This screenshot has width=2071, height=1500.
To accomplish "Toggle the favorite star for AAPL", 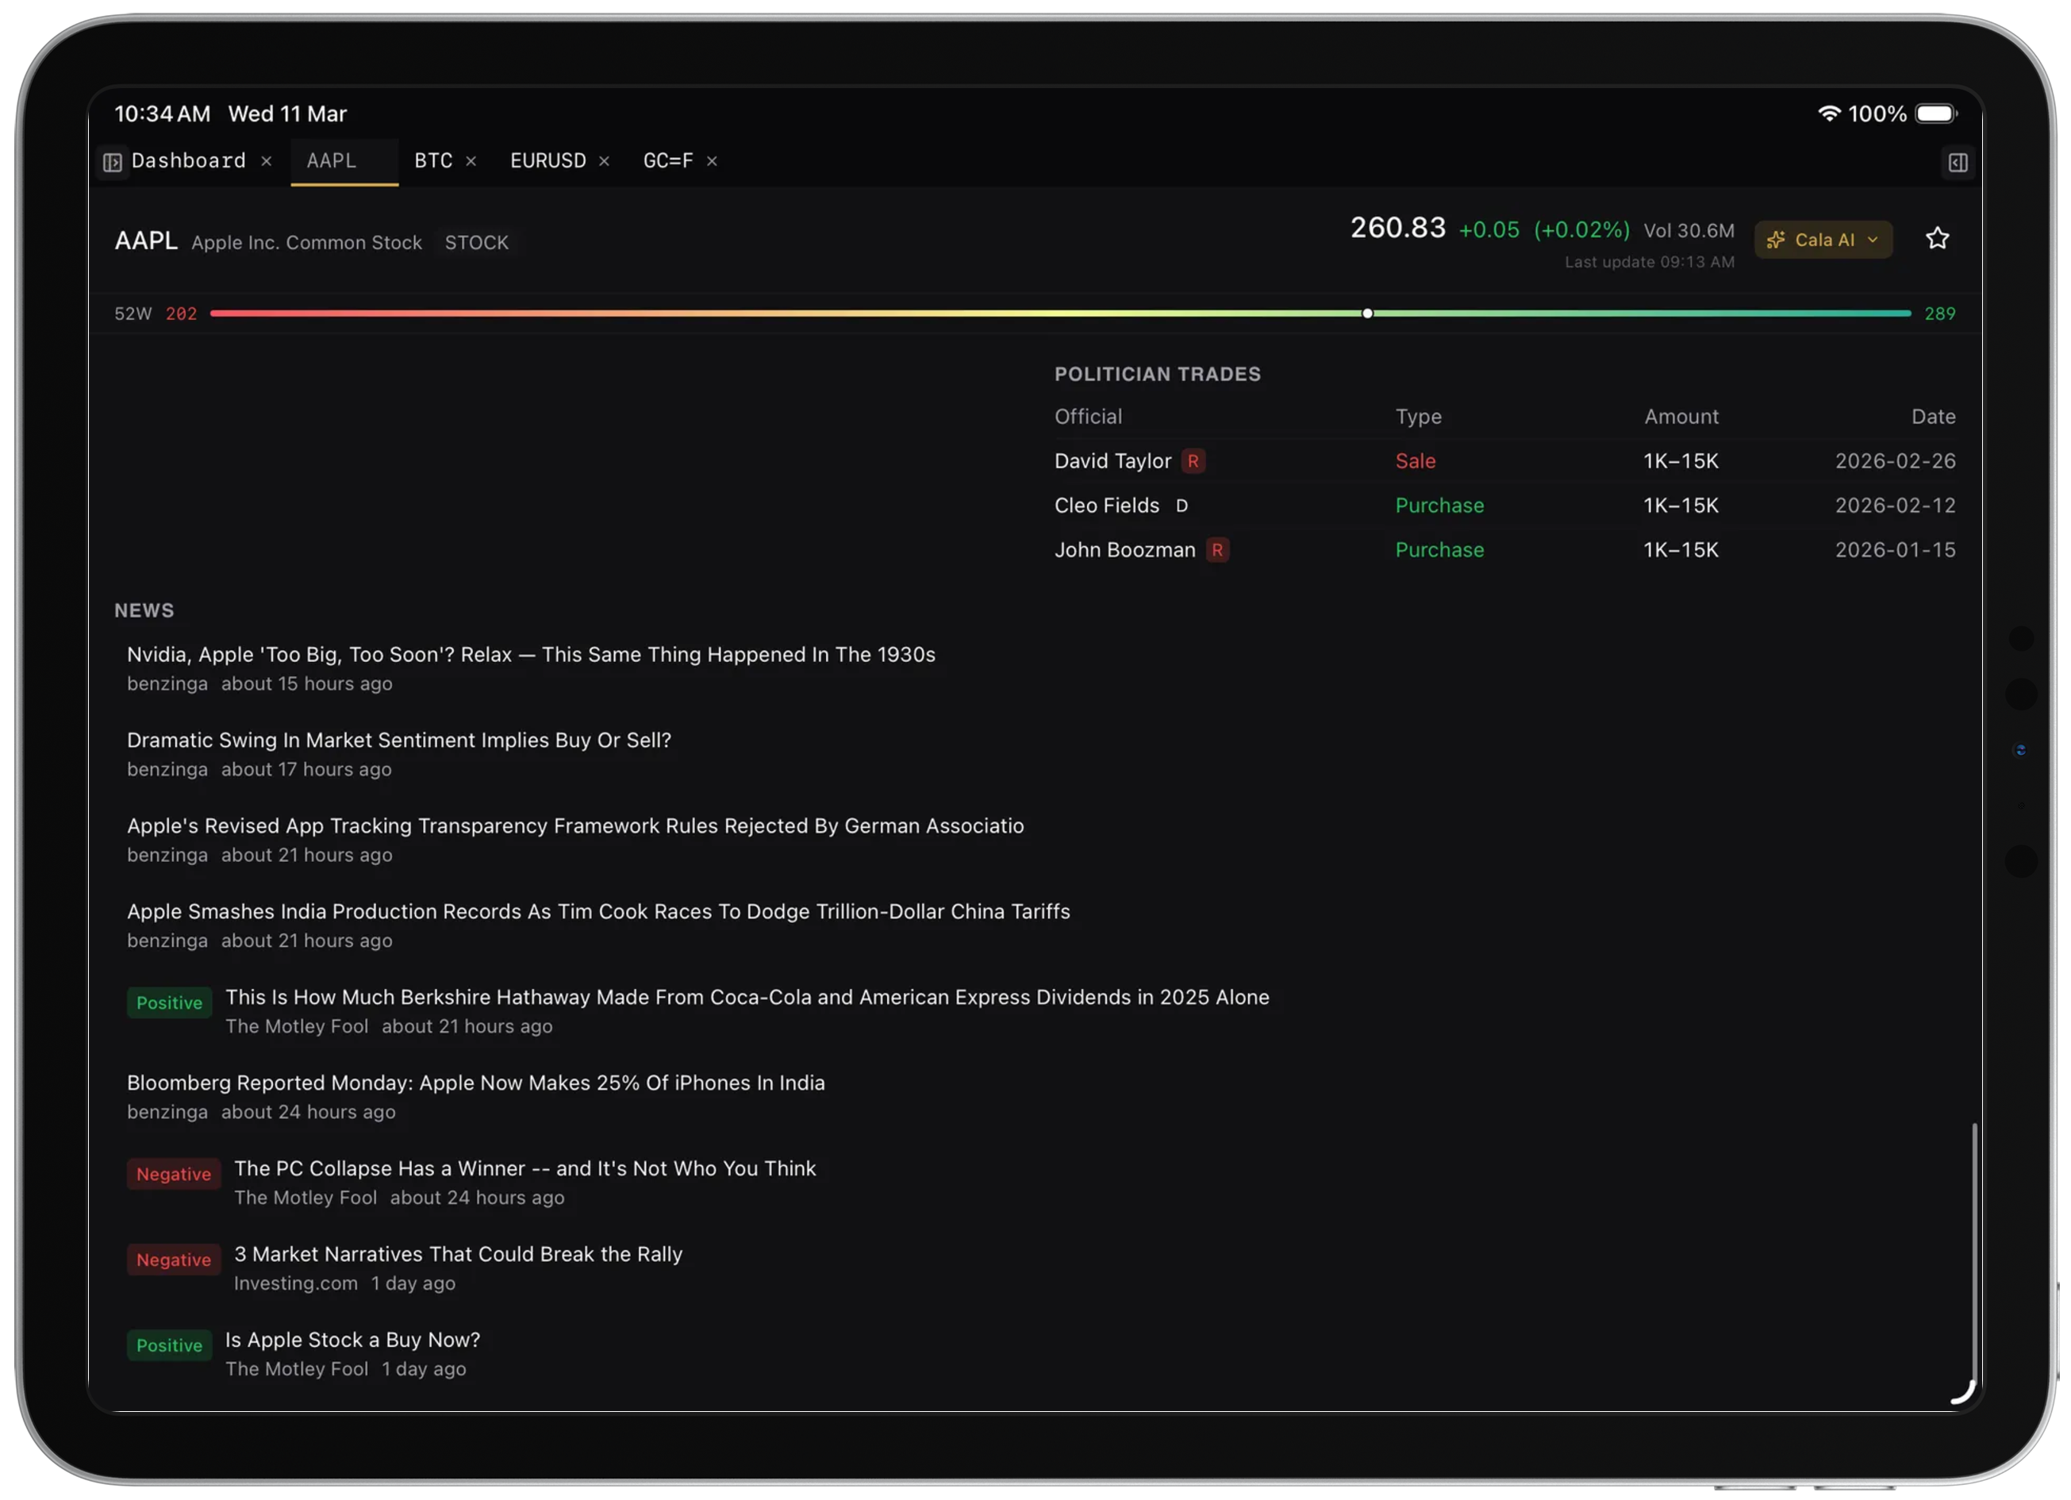I will point(1938,238).
